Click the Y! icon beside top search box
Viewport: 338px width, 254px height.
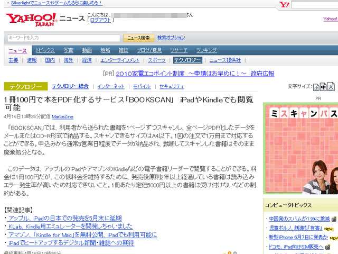(x=284, y=5)
